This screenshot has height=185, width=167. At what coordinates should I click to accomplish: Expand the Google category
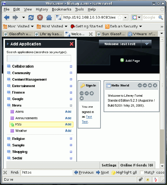[x=71, y=99]
